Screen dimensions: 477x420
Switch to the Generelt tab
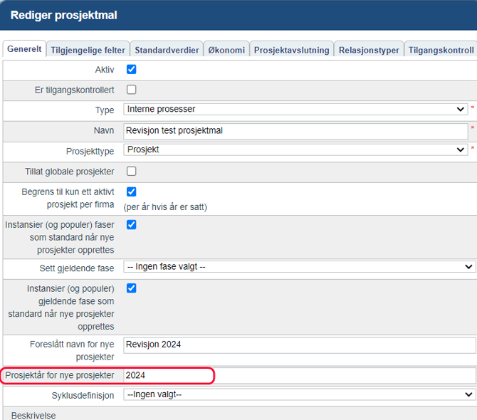coord(24,50)
